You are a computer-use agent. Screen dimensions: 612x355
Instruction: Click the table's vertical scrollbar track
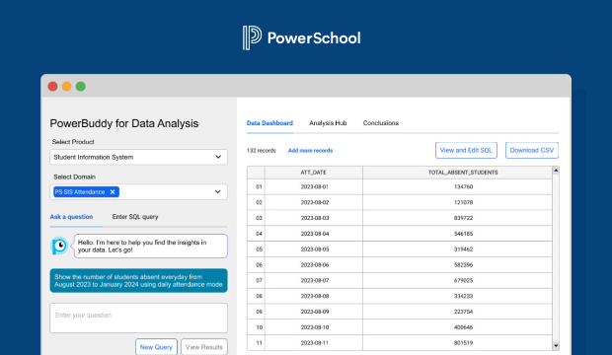[x=556, y=257]
